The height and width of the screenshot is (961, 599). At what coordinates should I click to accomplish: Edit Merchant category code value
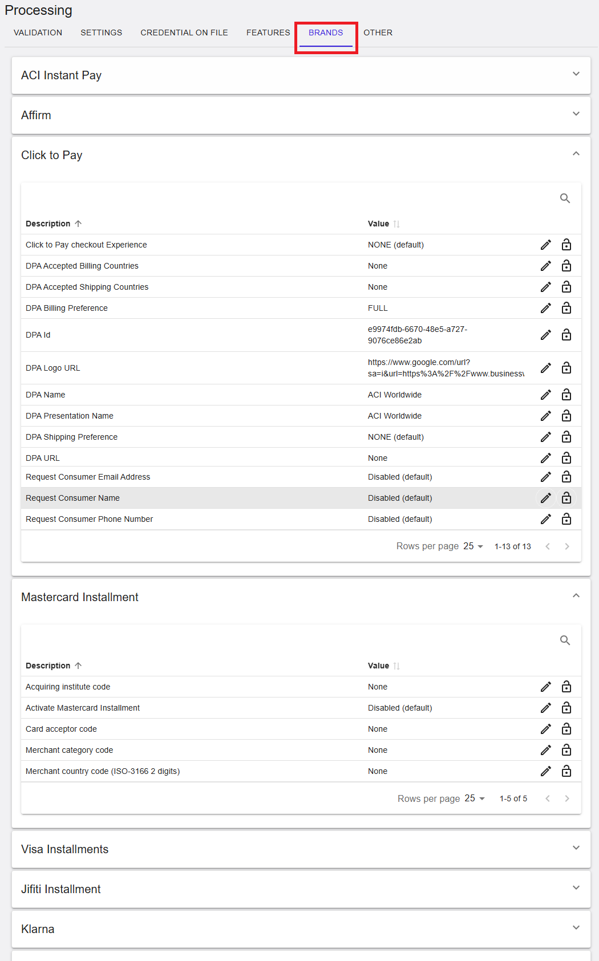tap(546, 750)
